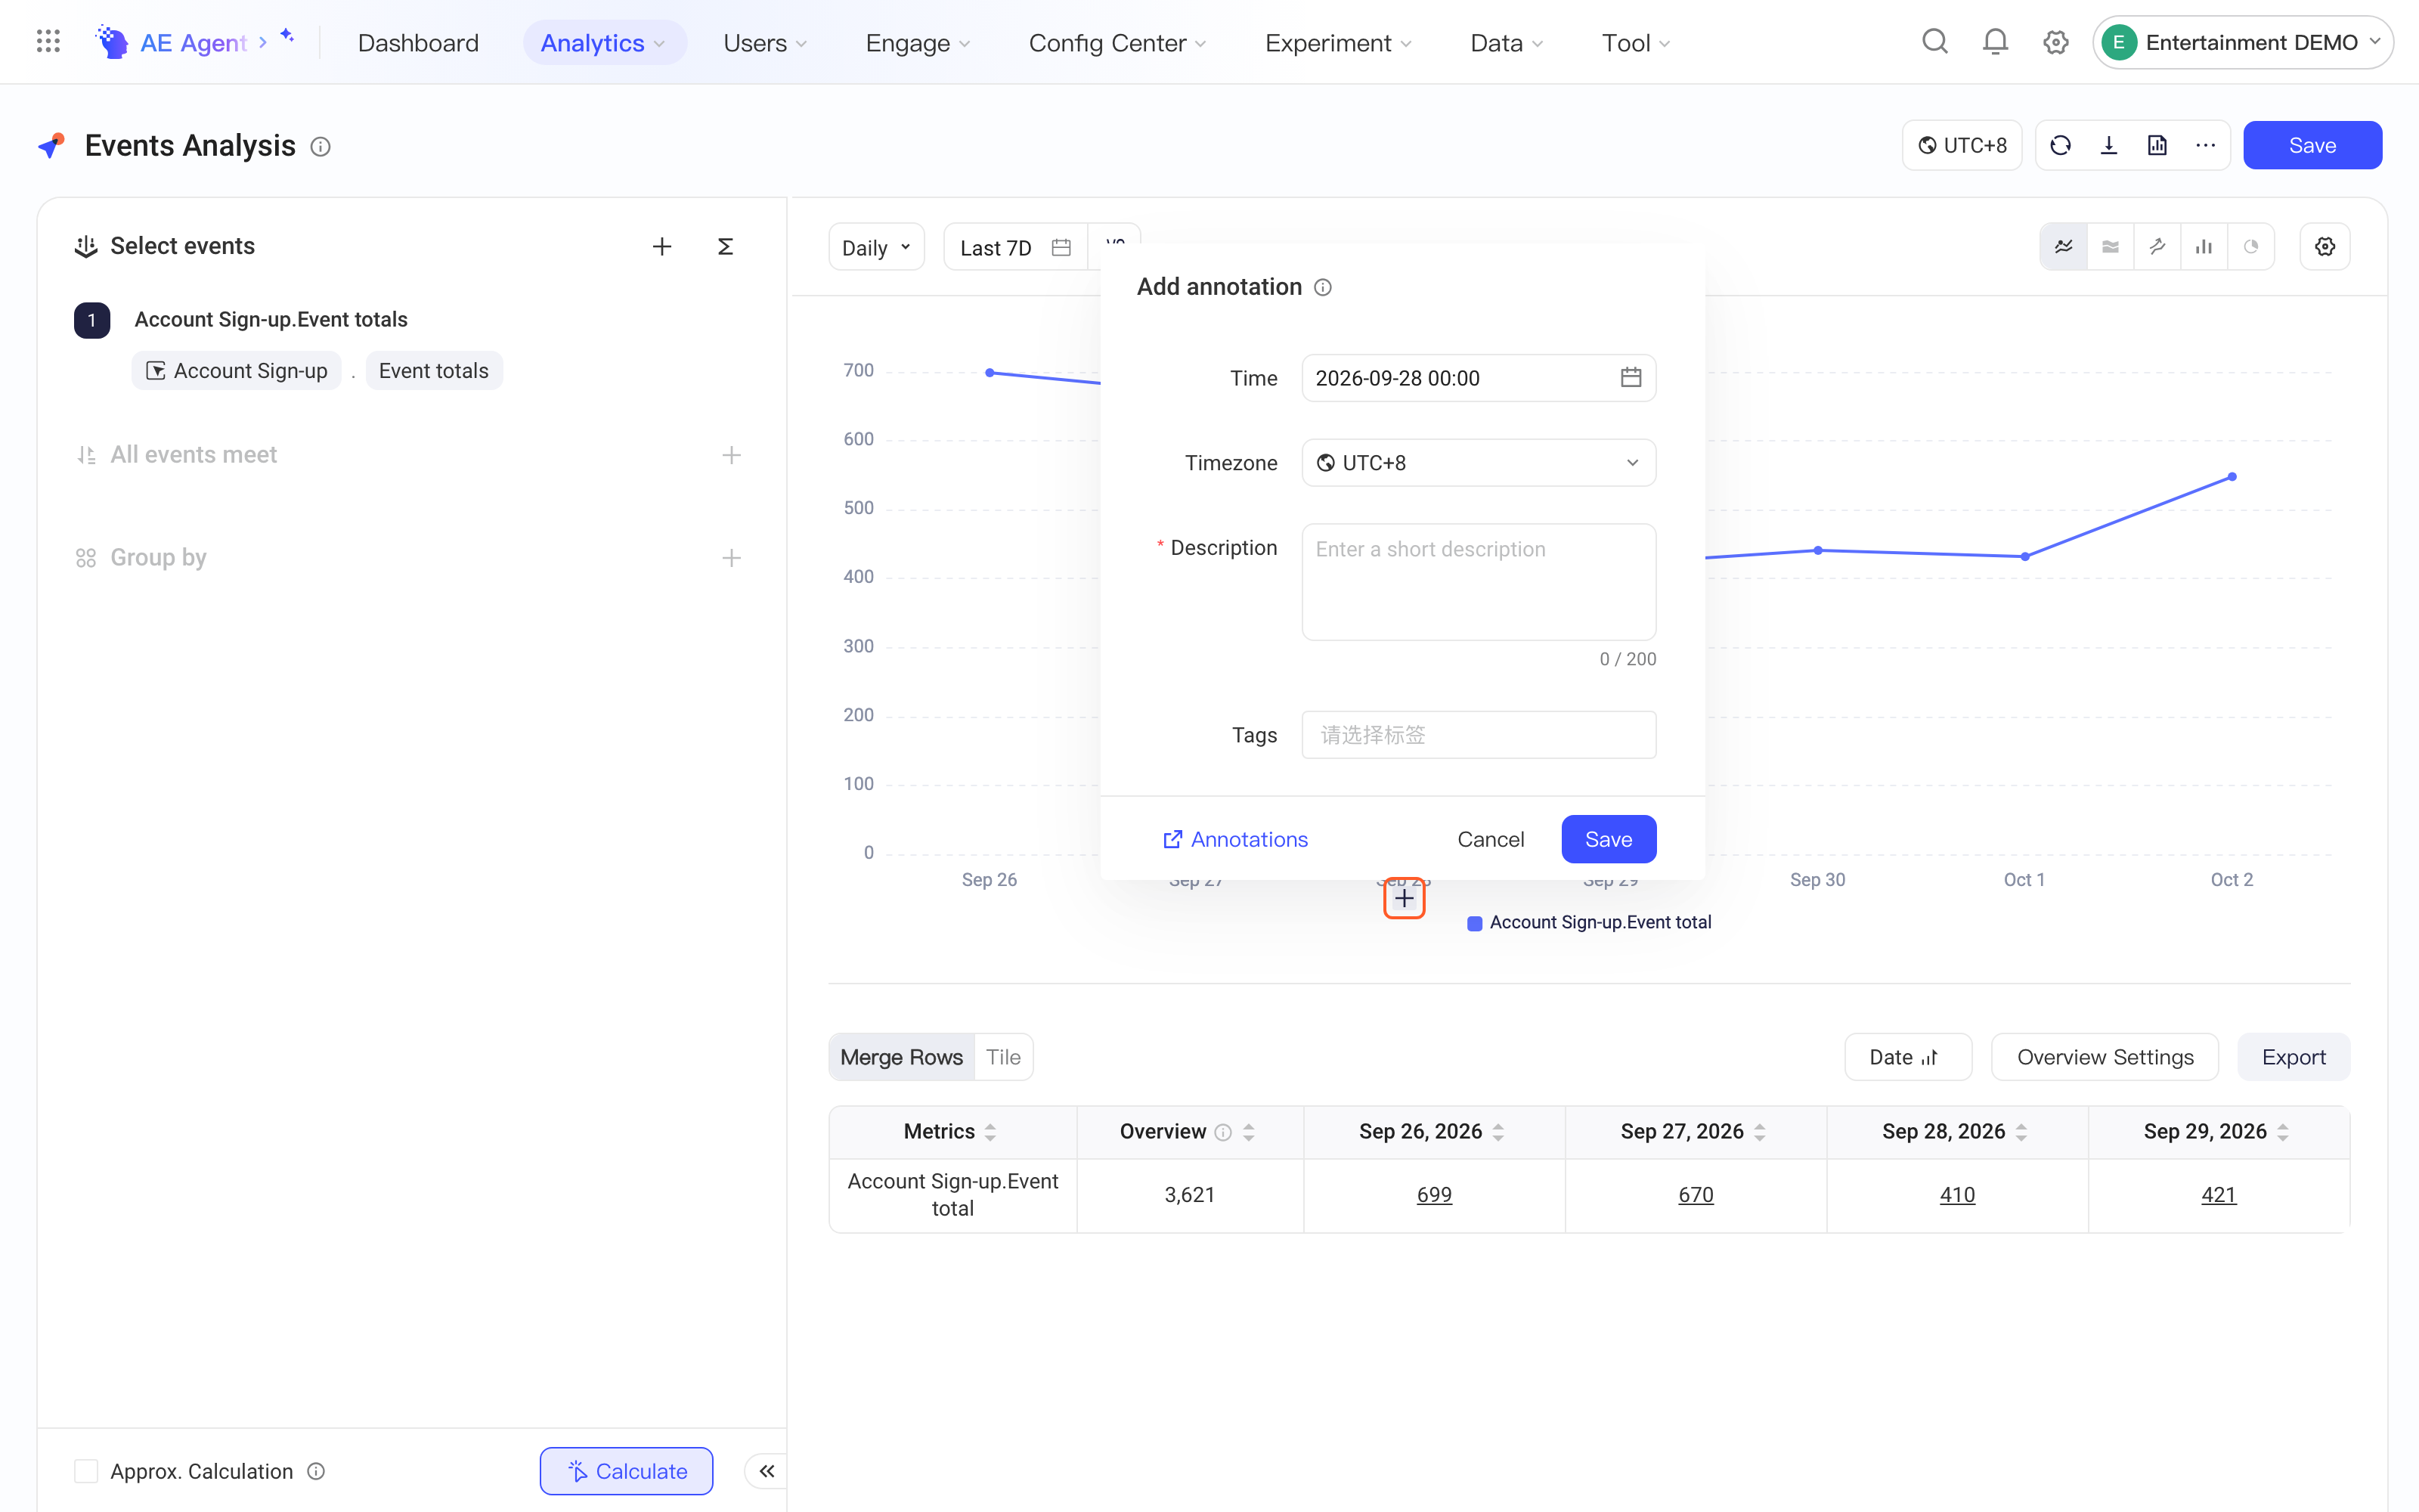Viewport: 2419px width, 1512px height.
Task: Open the apps grid menu icon
Action: click(x=48, y=42)
